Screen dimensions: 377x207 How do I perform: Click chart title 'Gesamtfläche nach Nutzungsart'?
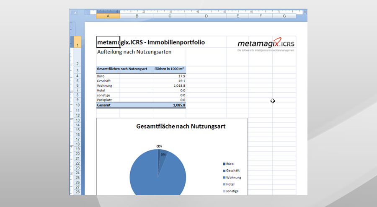(181, 127)
